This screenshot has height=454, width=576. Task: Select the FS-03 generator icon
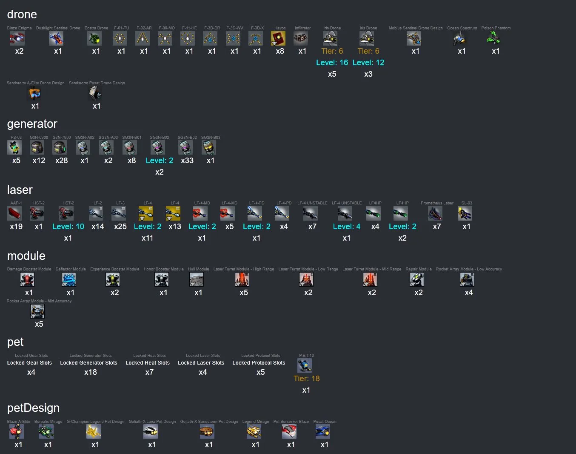click(14, 148)
